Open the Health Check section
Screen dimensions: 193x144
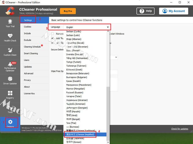(x=10, y=38)
